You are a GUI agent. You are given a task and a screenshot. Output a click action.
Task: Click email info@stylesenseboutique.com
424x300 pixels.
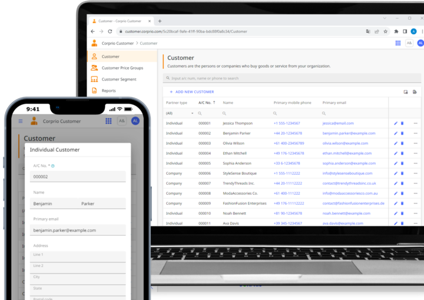347,174
